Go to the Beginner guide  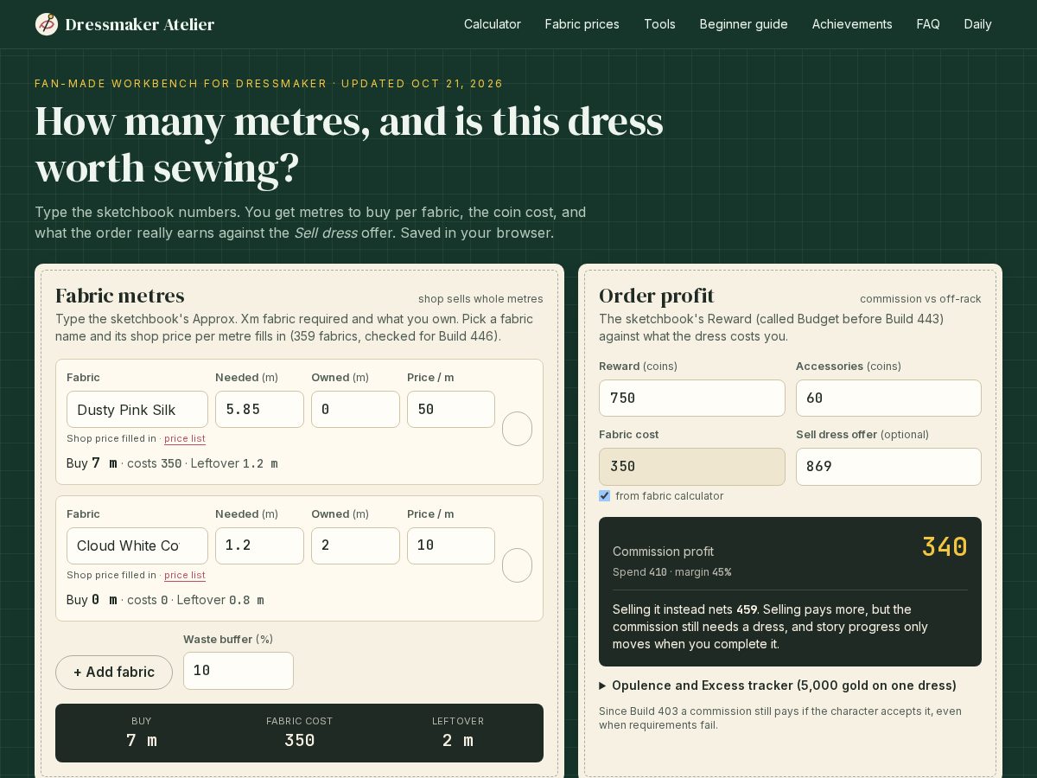(x=744, y=24)
